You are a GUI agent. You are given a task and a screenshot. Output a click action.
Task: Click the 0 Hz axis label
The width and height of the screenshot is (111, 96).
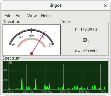click(x=10, y=92)
